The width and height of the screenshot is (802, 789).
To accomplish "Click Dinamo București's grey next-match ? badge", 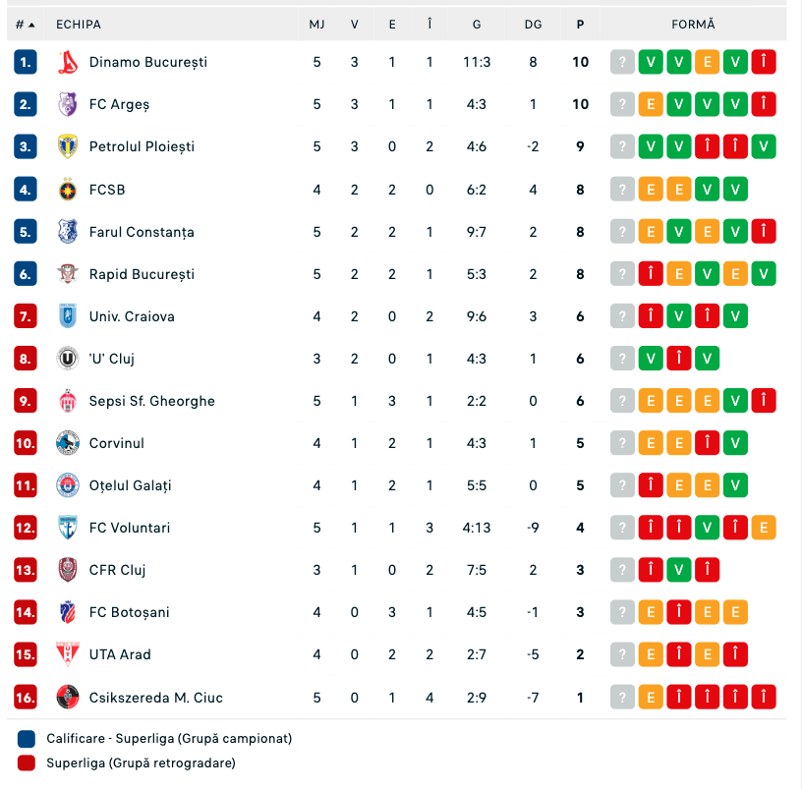I will tap(622, 62).
